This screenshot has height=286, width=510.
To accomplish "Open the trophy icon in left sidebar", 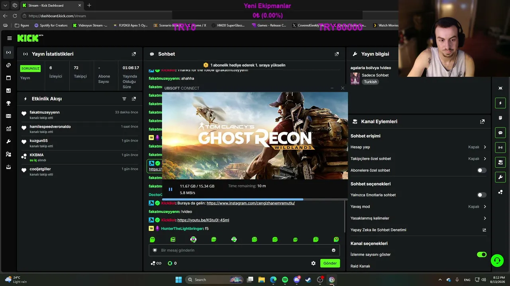I will click(8, 103).
